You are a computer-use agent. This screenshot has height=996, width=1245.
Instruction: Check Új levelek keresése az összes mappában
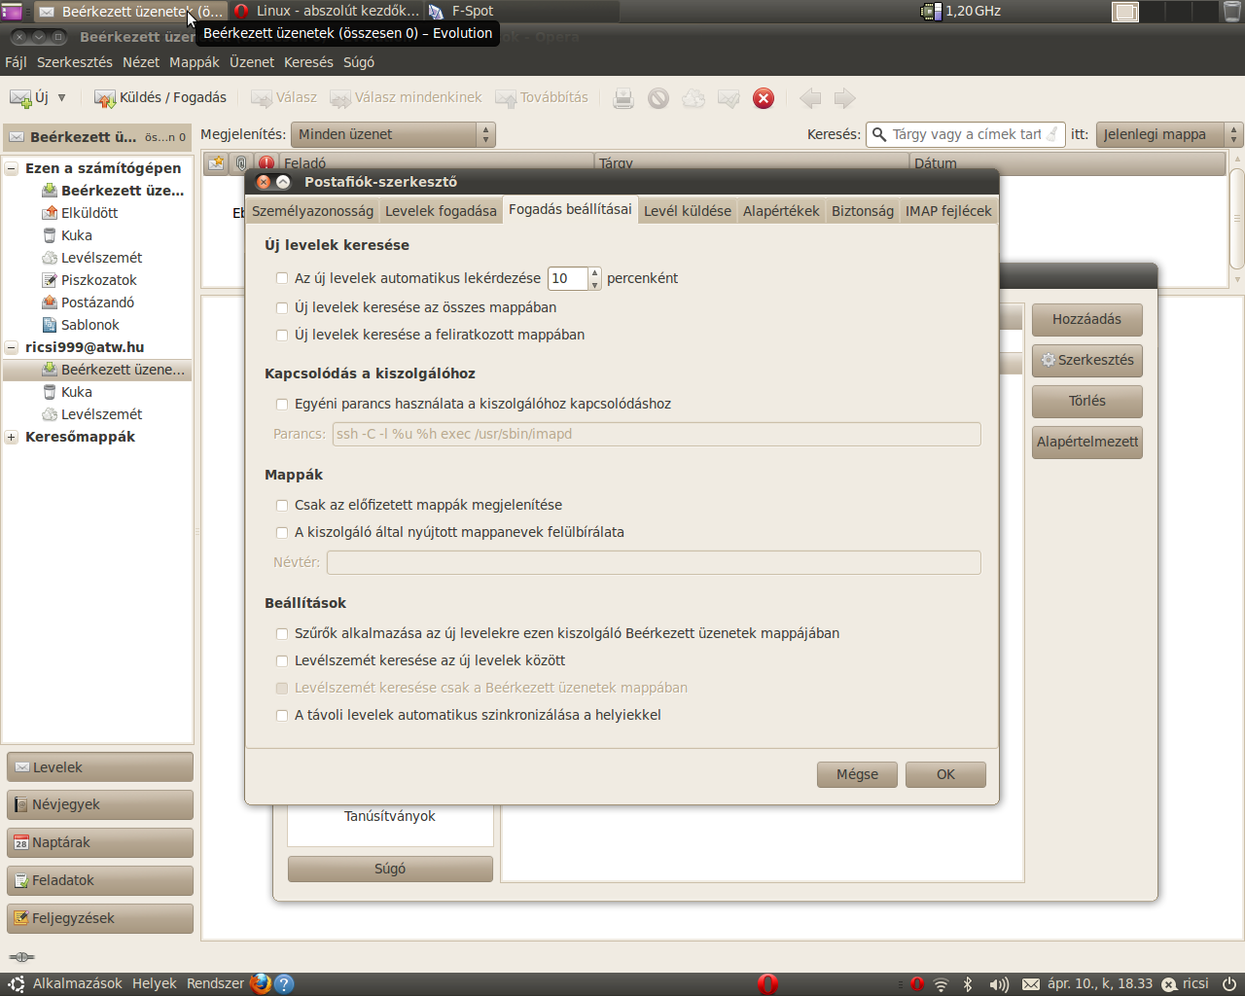tap(282, 307)
